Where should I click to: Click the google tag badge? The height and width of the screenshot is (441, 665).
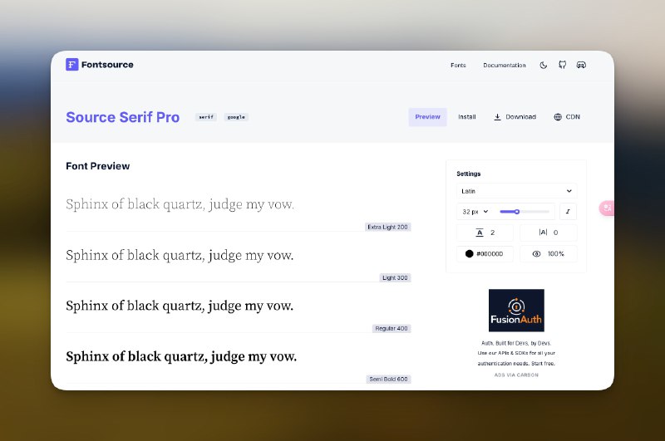[x=236, y=117]
